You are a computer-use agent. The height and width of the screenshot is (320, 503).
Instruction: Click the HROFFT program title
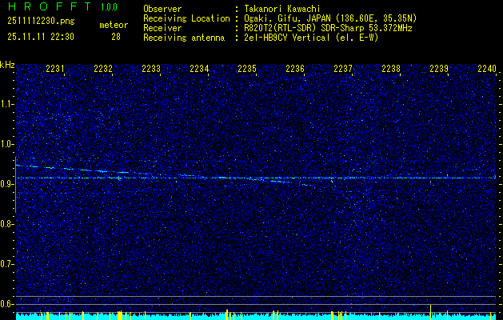(x=50, y=6)
